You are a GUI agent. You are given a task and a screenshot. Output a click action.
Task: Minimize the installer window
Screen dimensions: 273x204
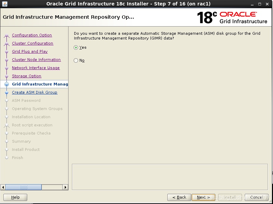tap(252, 4)
